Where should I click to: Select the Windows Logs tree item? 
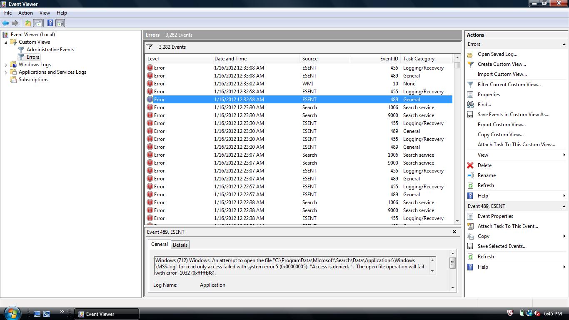(x=35, y=65)
